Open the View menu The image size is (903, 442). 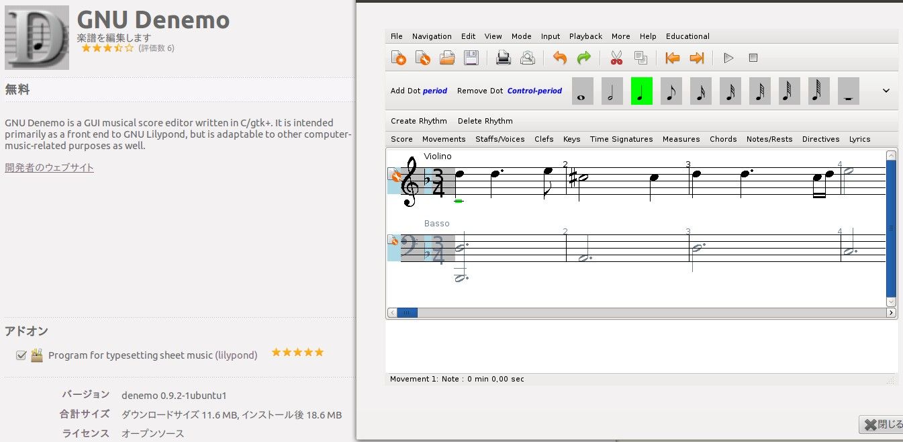tap(493, 36)
